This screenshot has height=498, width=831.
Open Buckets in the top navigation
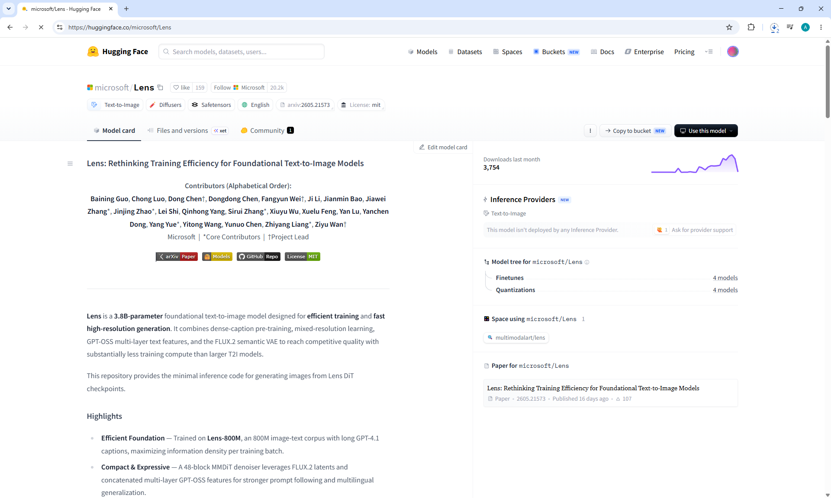coord(556,51)
